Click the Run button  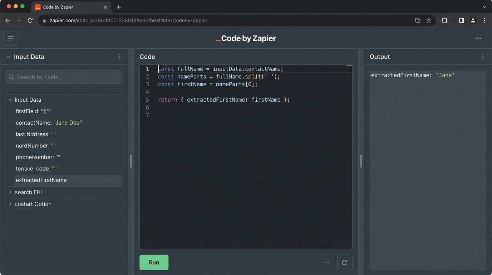tap(154, 262)
